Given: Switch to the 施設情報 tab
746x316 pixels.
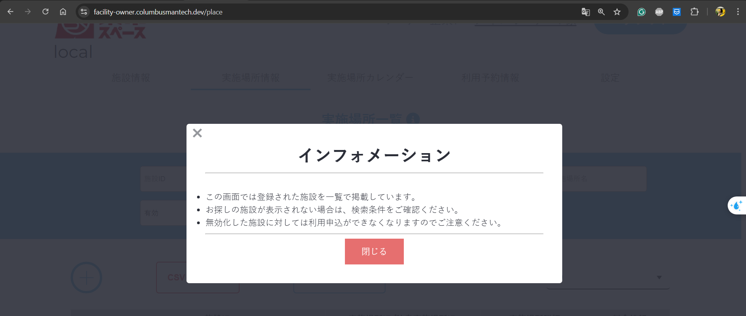Looking at the screenshot, I should click(x=131, y=78).
